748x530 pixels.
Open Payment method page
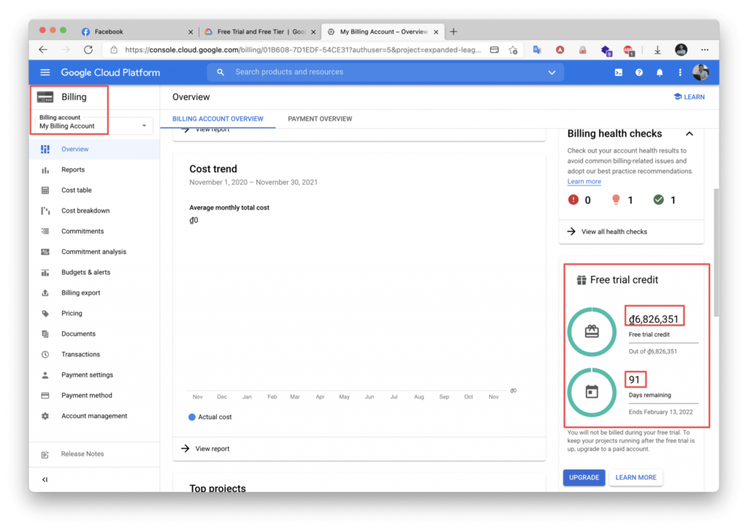click(87, 396)
